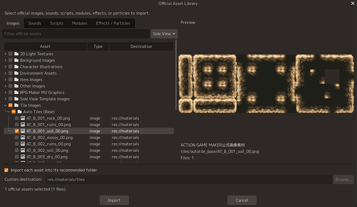Click the Side View Template Images folder icon
The height and width of the screenshot is (207, 357).
[x=16, y=99]
